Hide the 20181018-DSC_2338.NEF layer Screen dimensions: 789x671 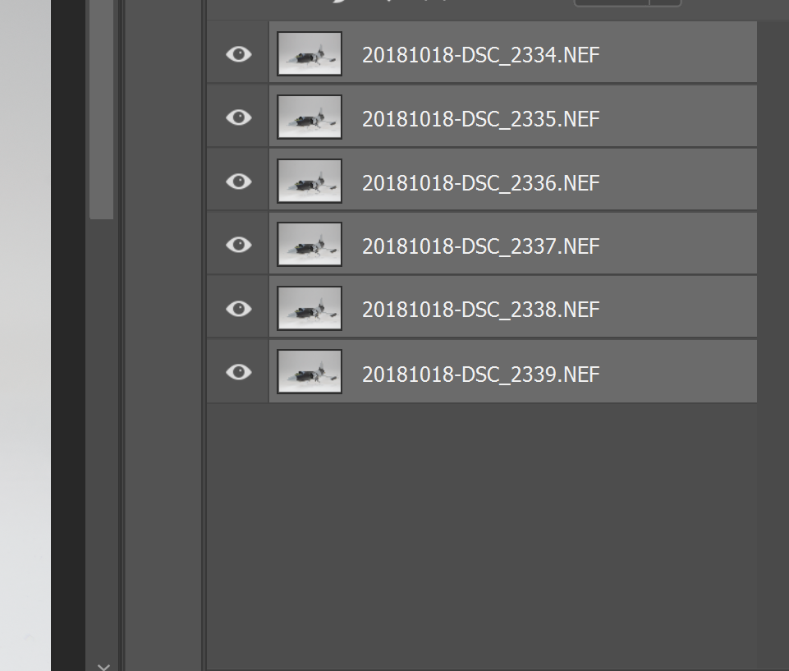pyautogui.click(x=239, y=309)
